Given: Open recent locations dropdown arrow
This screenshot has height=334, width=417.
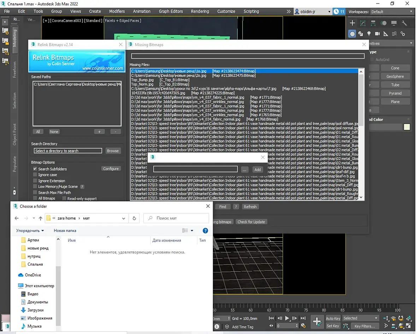Looking at the screenshot, I should coord(34,218).
